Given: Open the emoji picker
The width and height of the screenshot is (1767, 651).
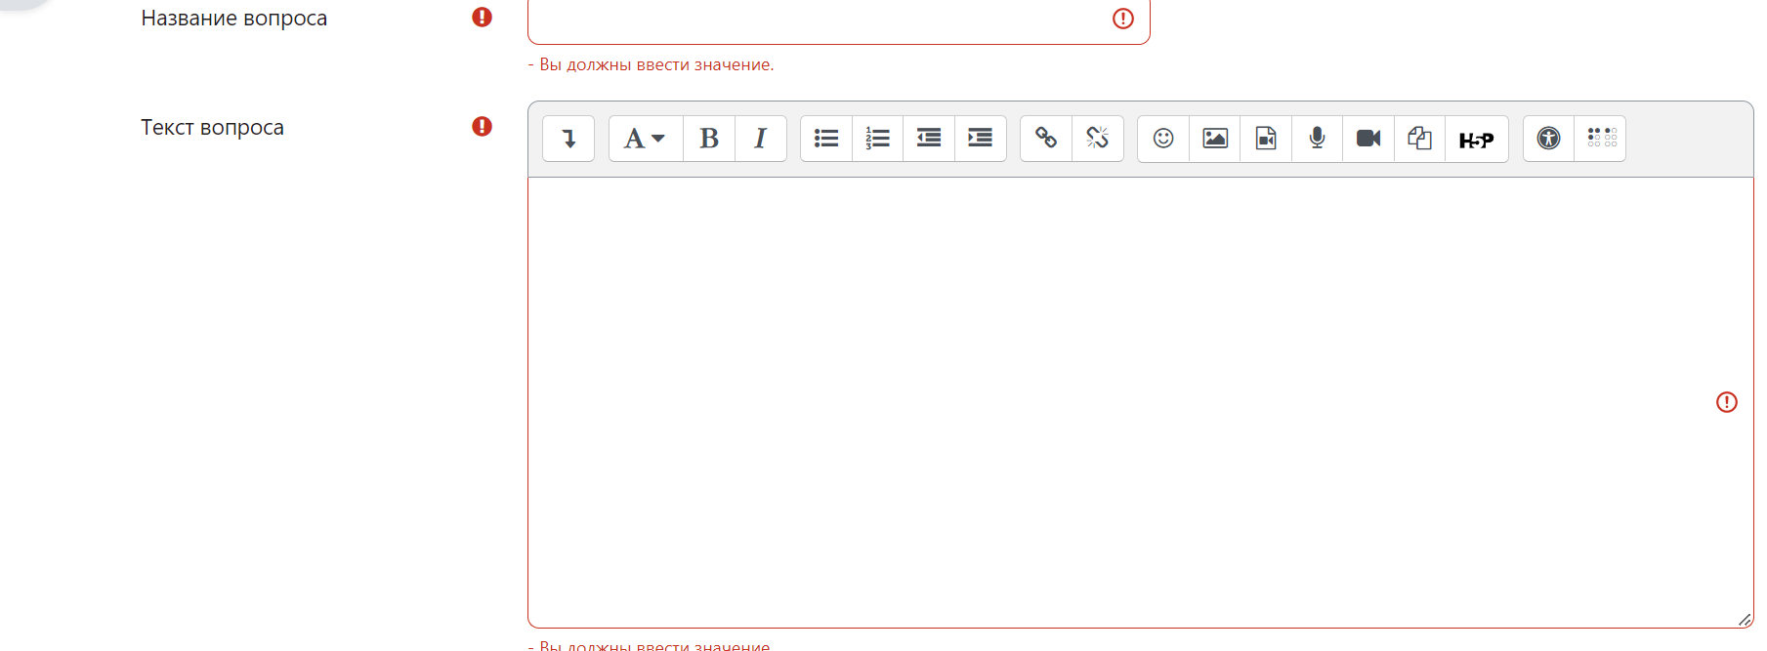Looking at the screenshot, I should click(x=1163, y=139).
